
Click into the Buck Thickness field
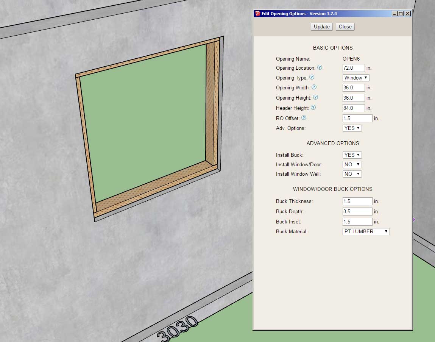pos(357,201)
